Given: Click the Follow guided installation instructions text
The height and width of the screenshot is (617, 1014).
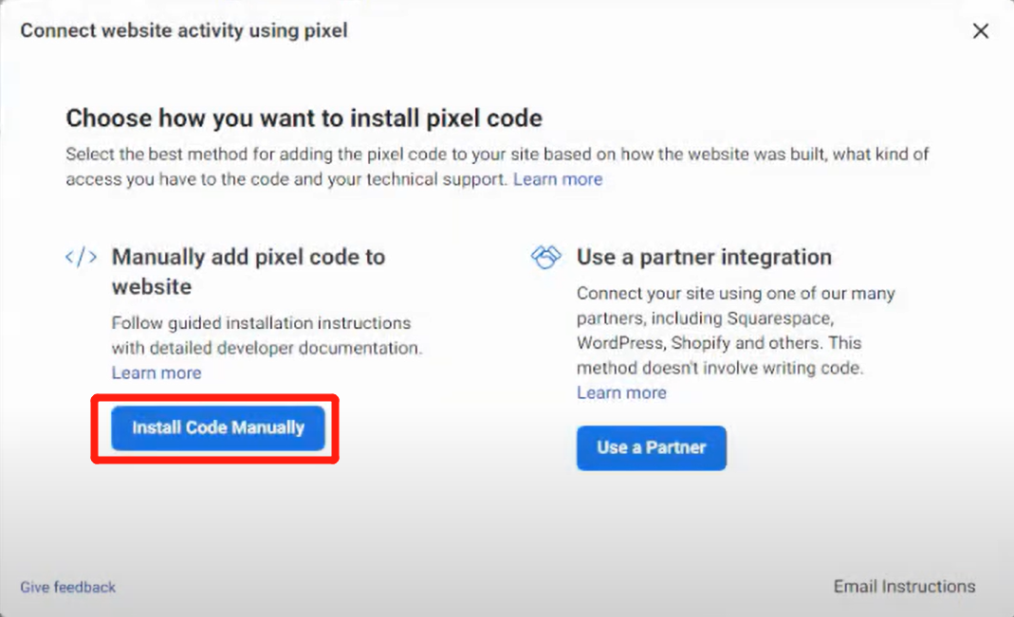Looking at the screenshot, I should click(x=267, y=336).
